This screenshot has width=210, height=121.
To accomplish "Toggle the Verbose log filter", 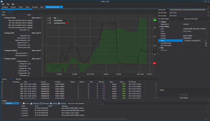I will coord(62,103).
